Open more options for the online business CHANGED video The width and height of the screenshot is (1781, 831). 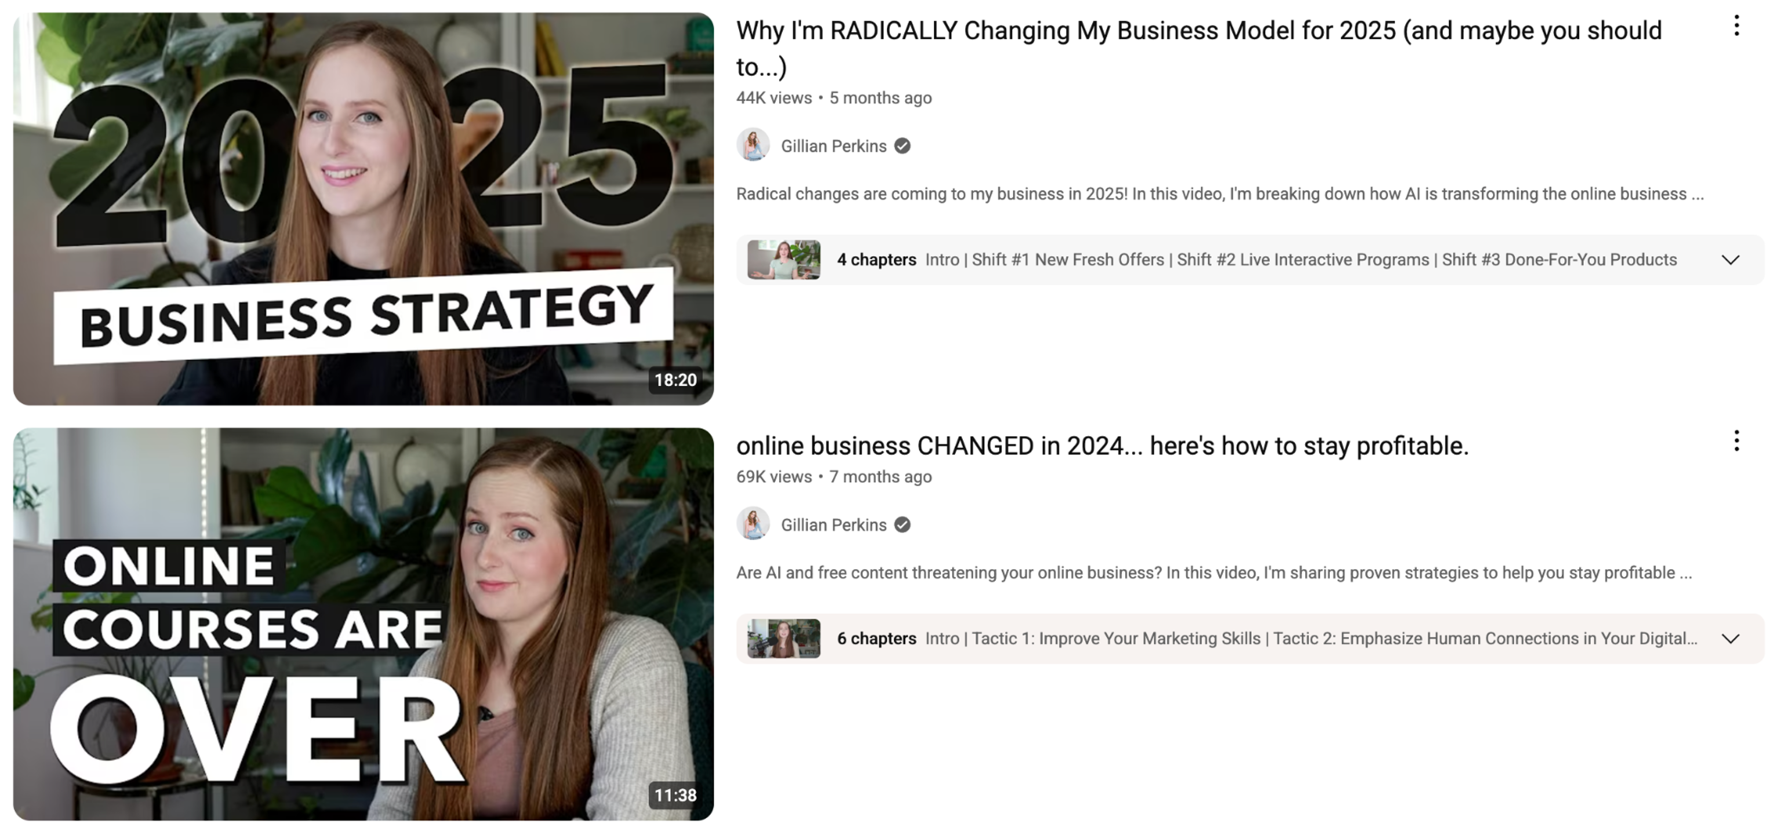tap(1736, 441)
